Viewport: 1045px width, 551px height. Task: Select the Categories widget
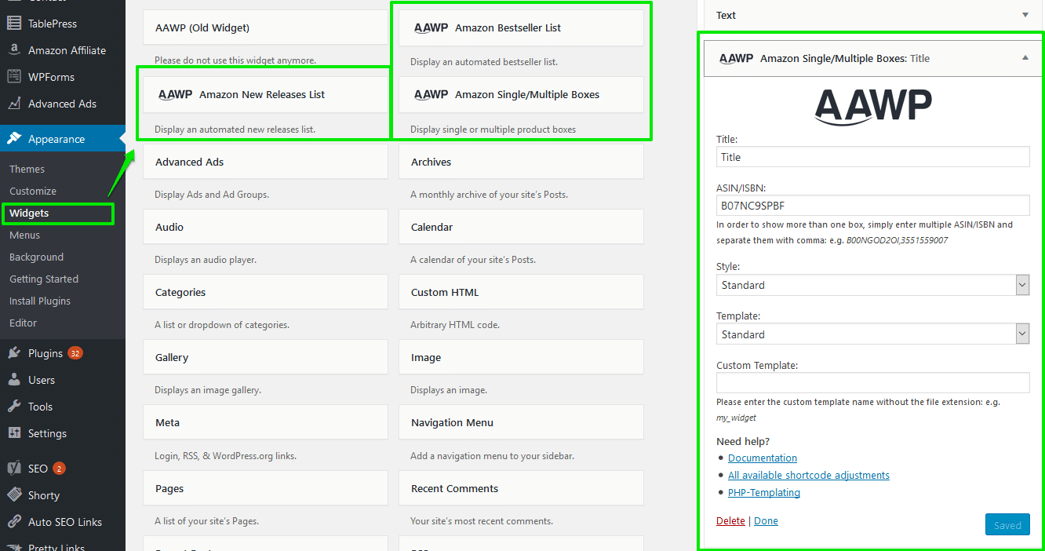click(x=265, y=292)
